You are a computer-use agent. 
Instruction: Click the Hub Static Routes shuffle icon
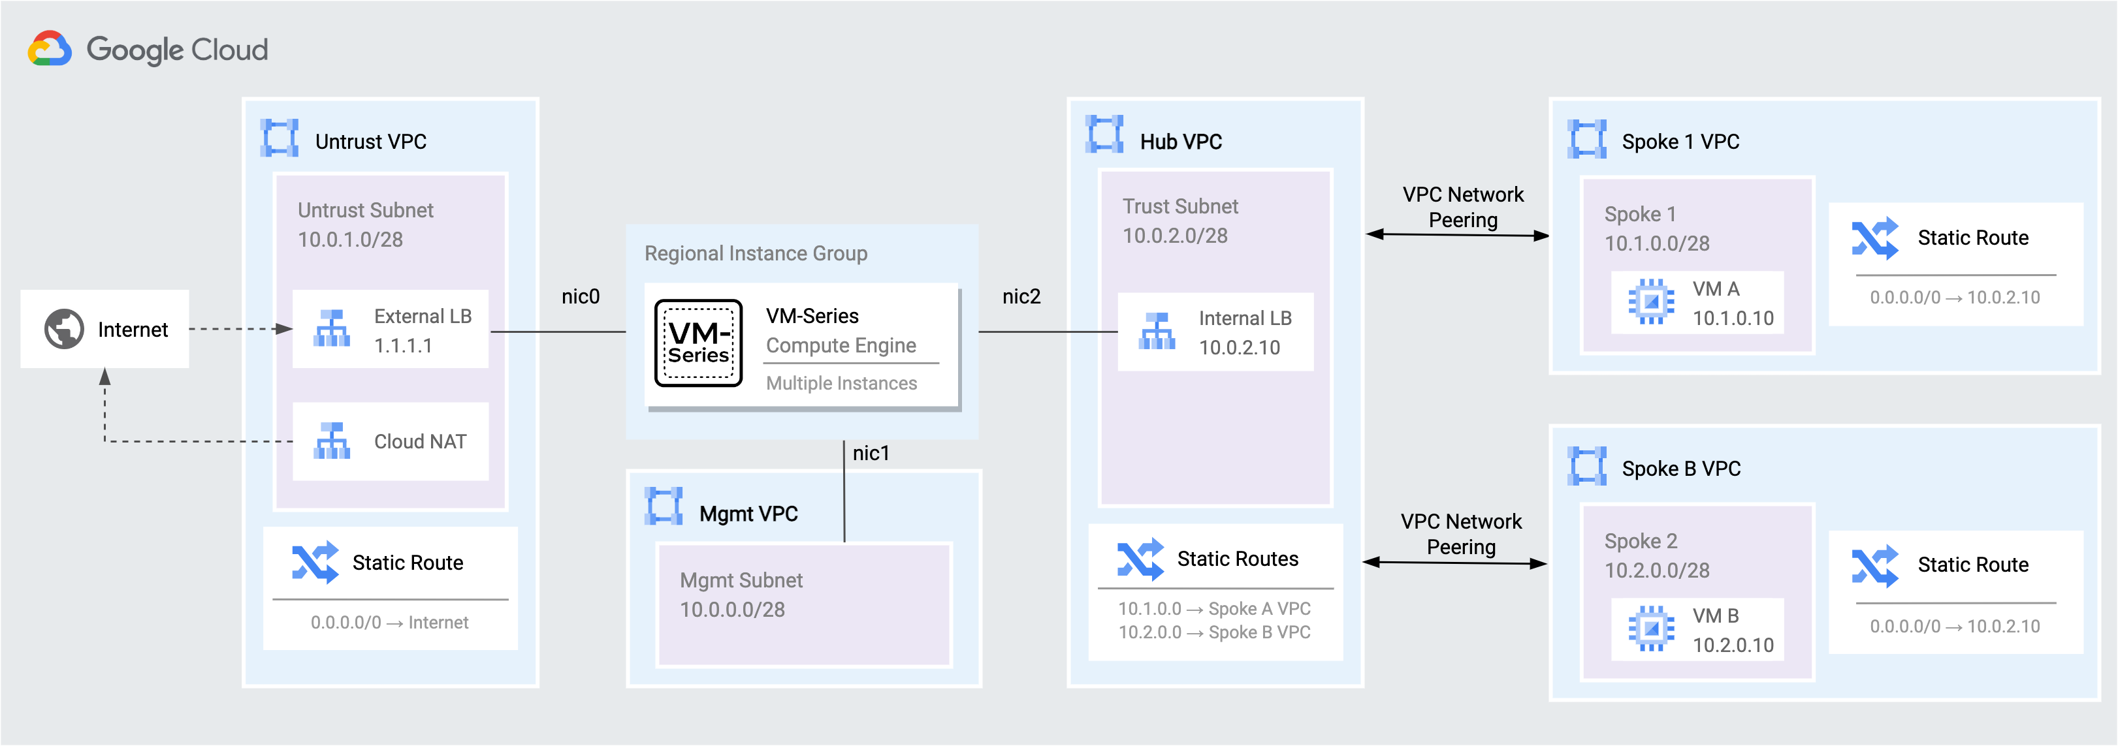(1140, 559)
